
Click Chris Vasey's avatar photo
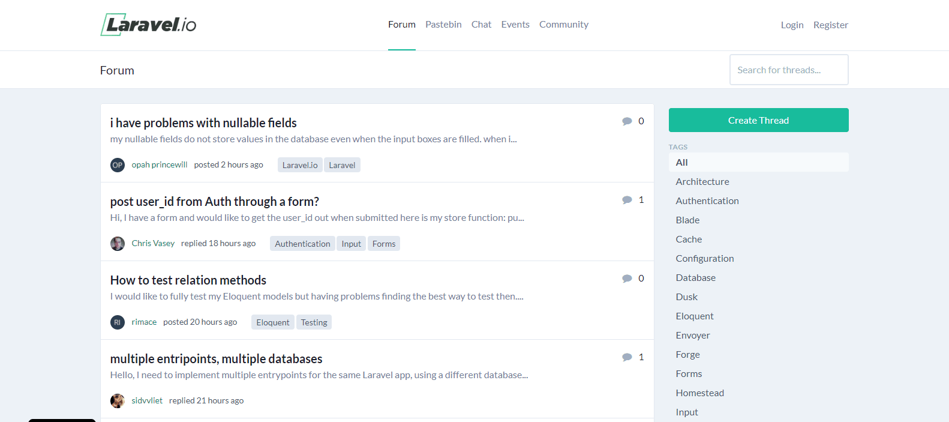point(118,244)
